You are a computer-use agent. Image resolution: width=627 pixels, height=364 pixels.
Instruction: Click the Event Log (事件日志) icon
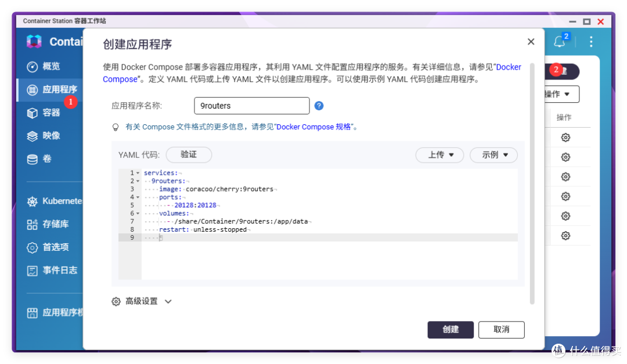(33, 271)
